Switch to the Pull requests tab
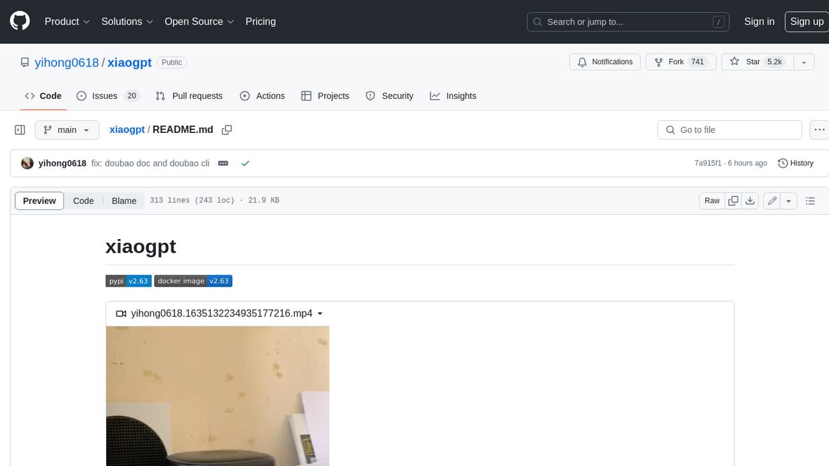This screenshot has width=829, height=466. 189,96
